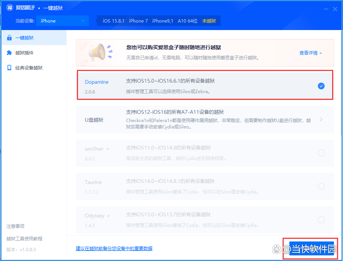Click the U盘越狱 label
The height and width of the screenshot is (261, 343).
[x=94, y=120]
